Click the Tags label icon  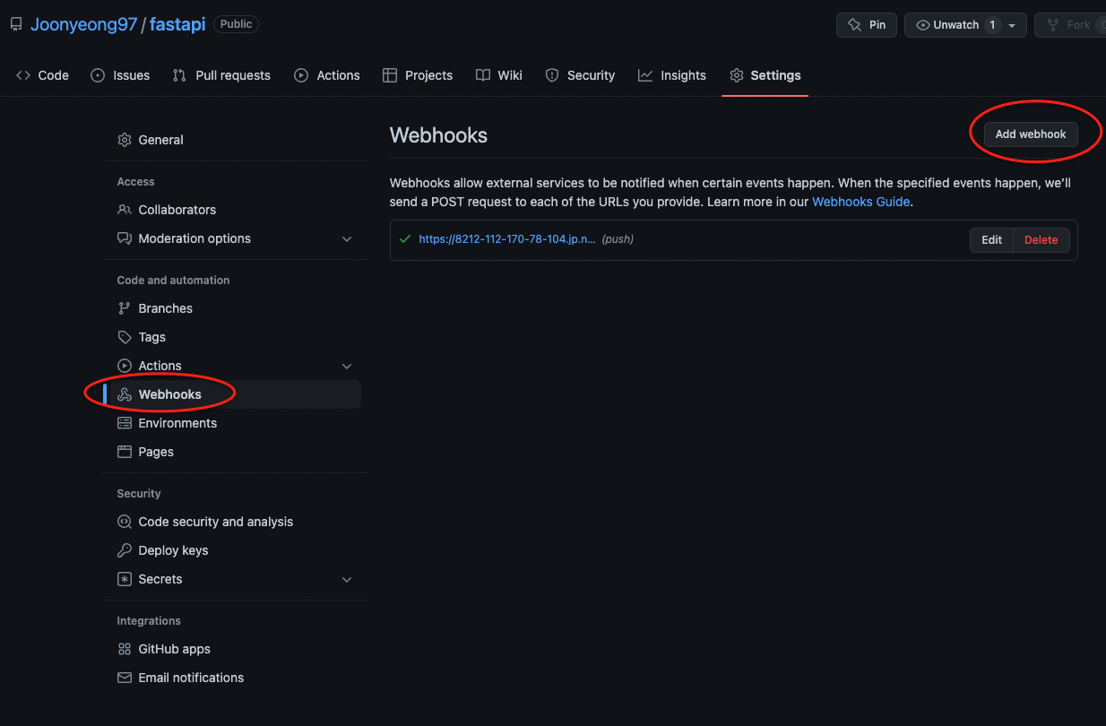[125, 337]
